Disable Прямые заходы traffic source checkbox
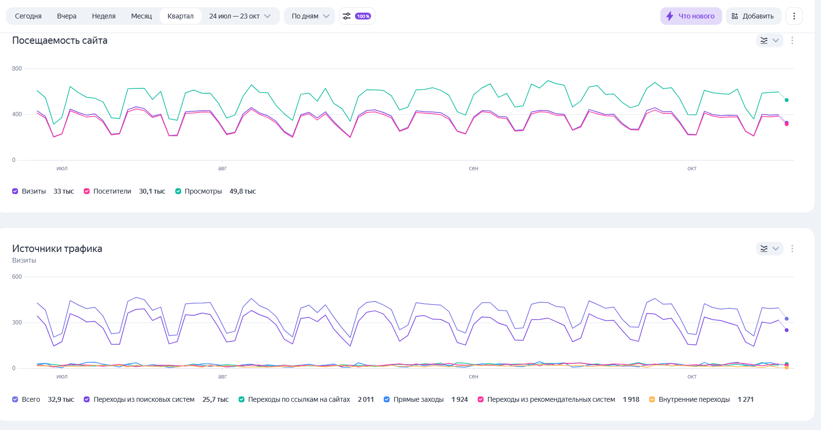The image size is (821, 430). pyautogui.click(x=387, y=399)
